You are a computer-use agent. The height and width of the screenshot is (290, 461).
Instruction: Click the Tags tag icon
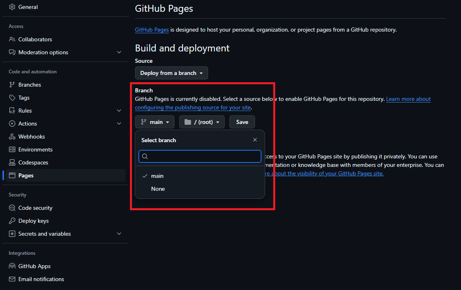tap(12, 98)
